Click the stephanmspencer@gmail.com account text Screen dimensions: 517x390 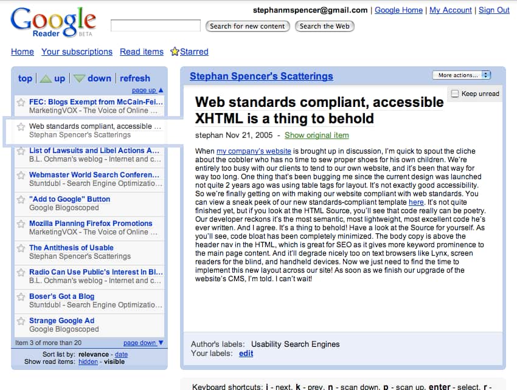(310, 10)
